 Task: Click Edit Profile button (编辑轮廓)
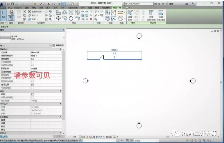click(x=130, y=15)
